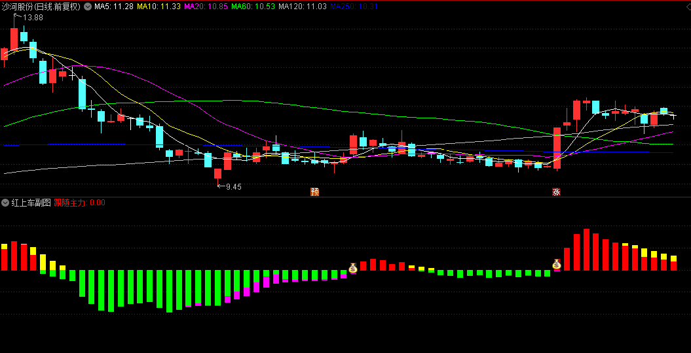Click the first money bag signal icon
691x353 pixels.
(353, 268)
